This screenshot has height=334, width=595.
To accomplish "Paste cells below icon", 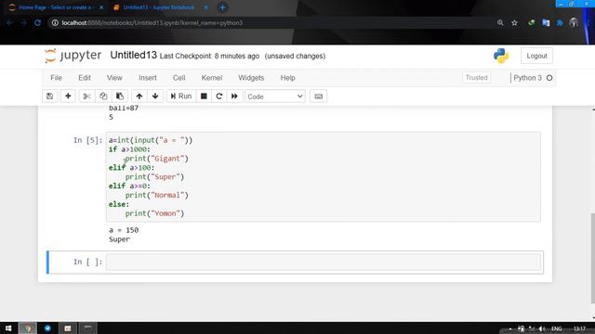I will [120, 96].
